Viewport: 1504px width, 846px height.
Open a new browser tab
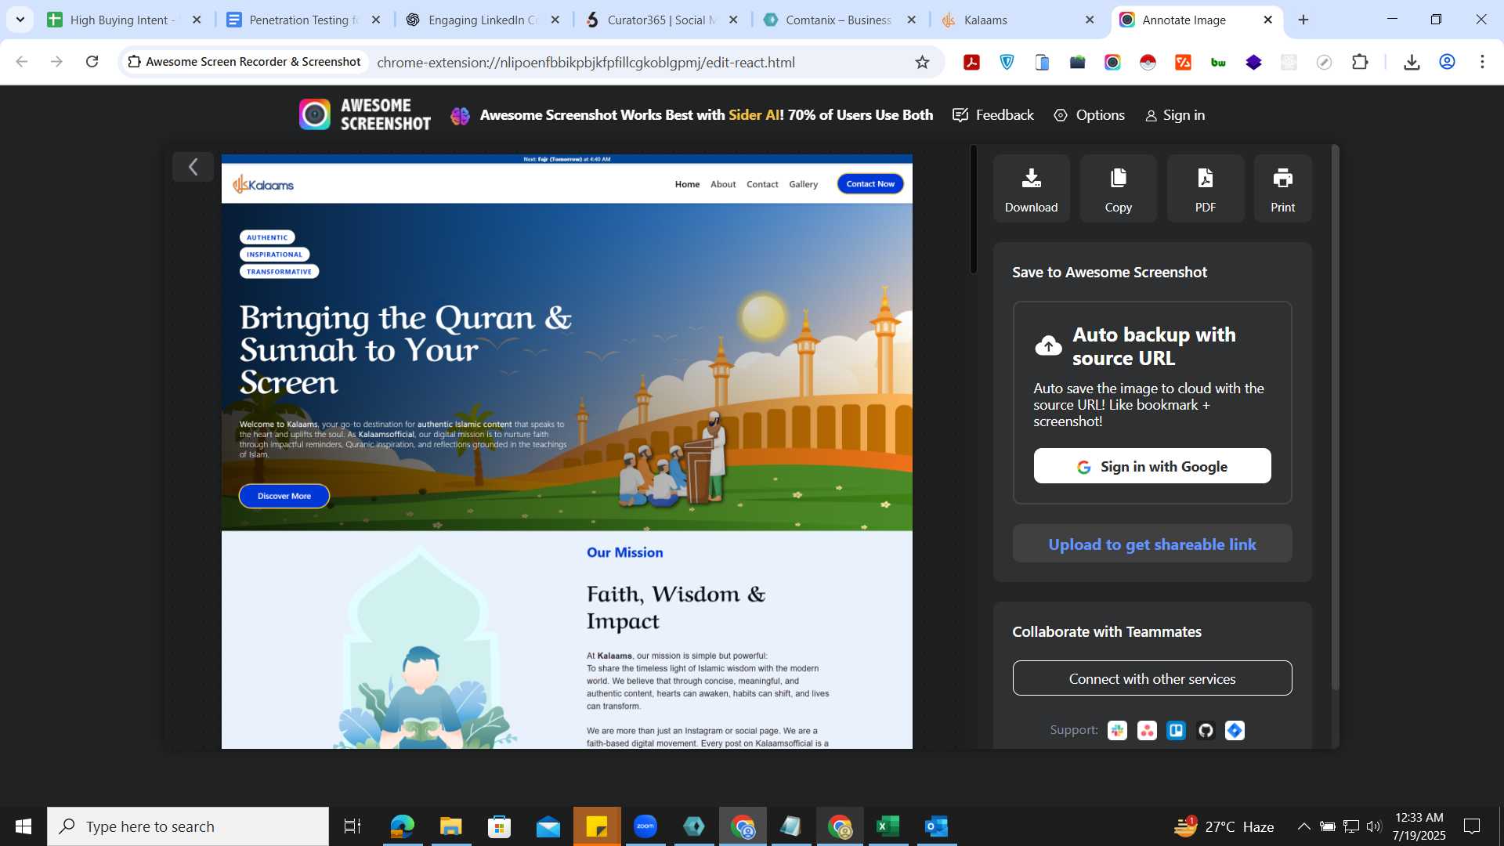(x=1303, y=20)
